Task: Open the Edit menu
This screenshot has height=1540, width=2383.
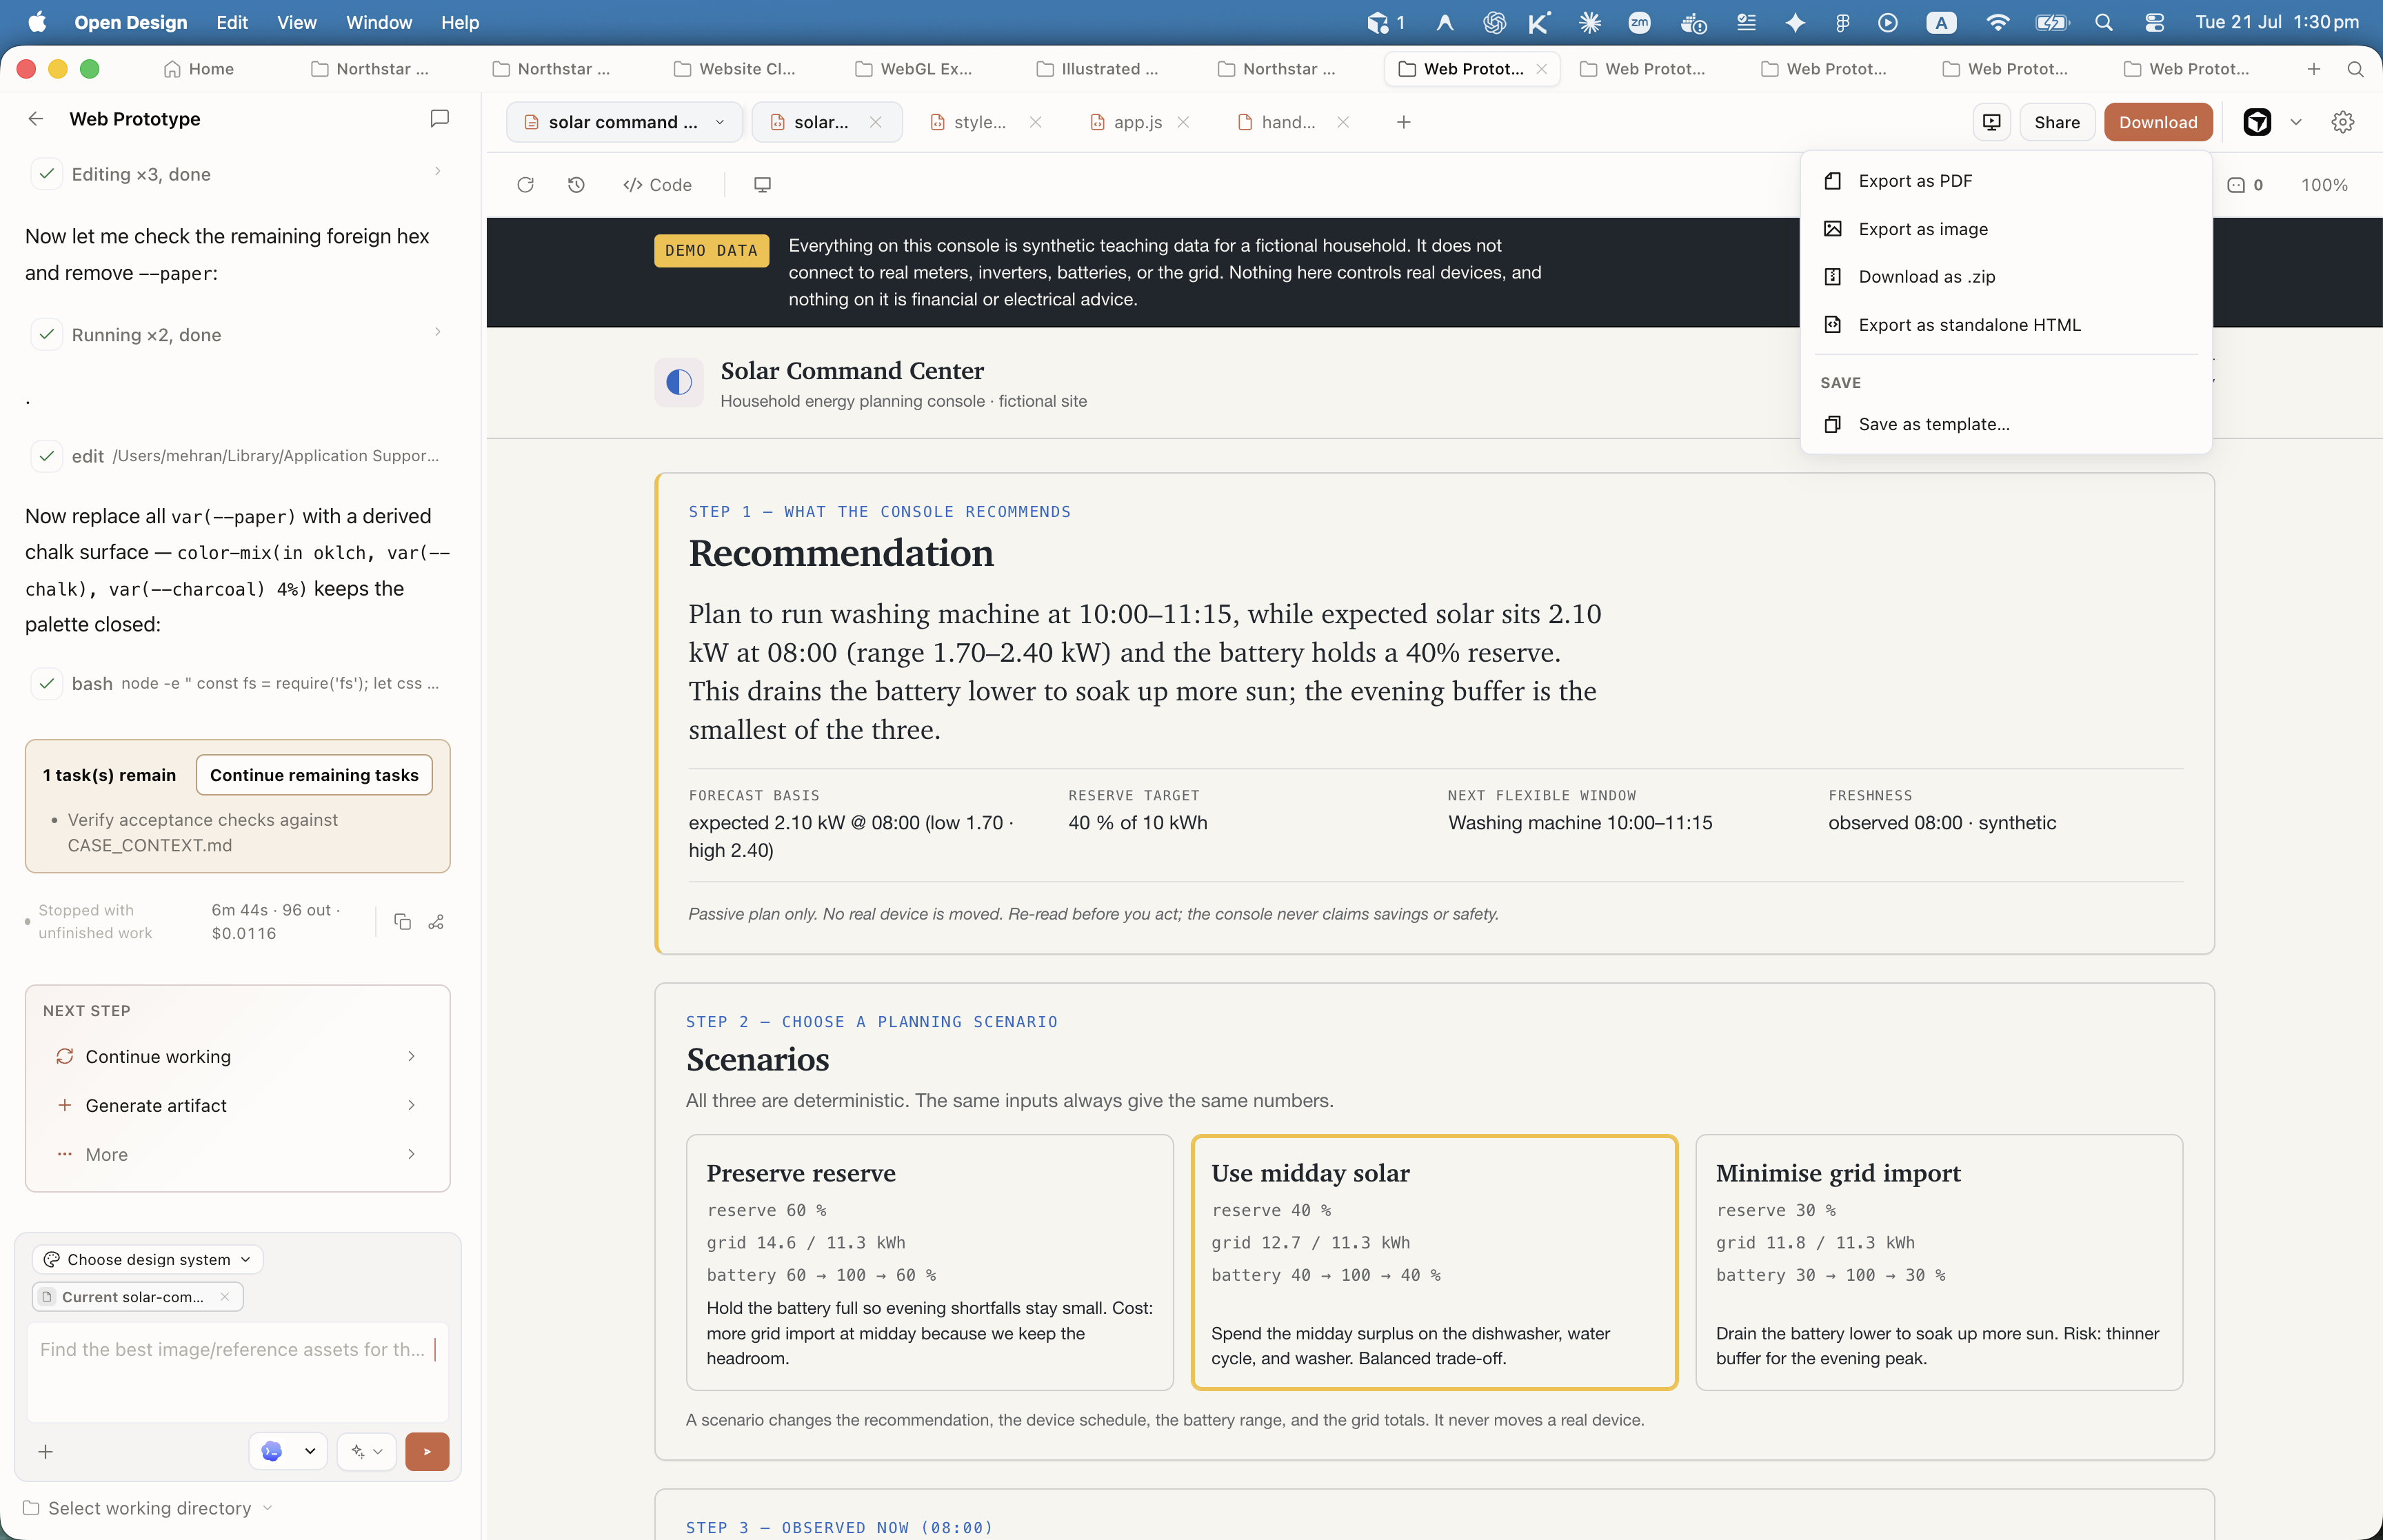Action: (232, 22)
